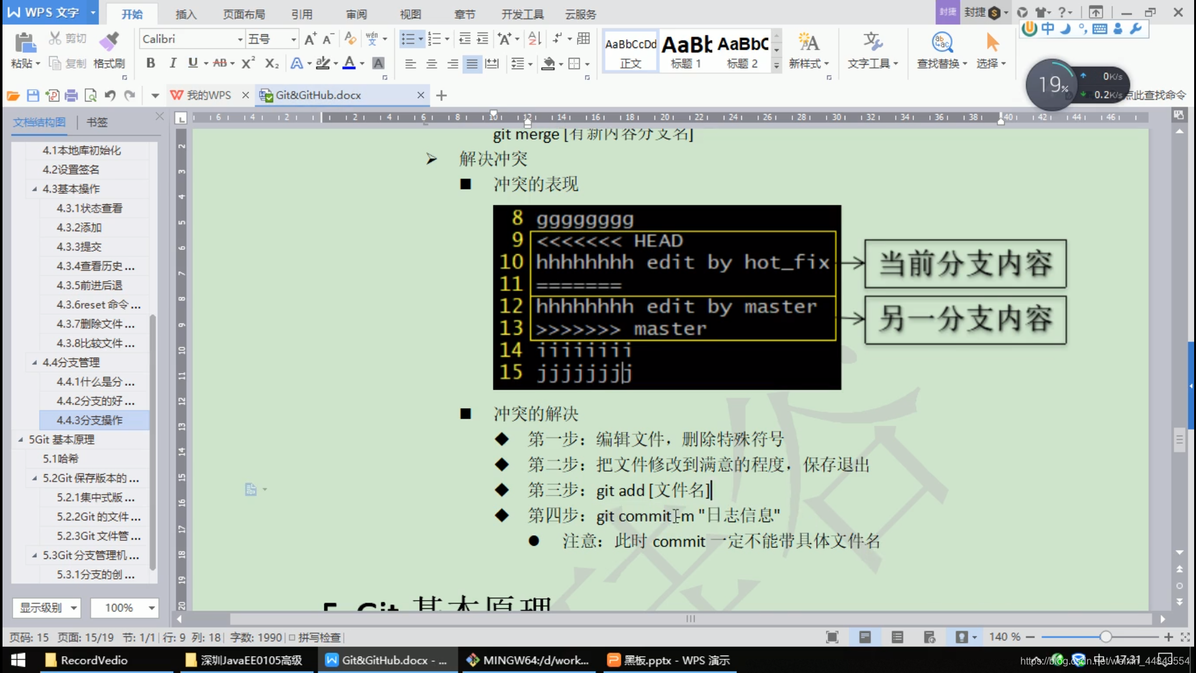Screen dimensions: 1196x673
Task: Apply the 标题 2 style
Action: (743, 52)
